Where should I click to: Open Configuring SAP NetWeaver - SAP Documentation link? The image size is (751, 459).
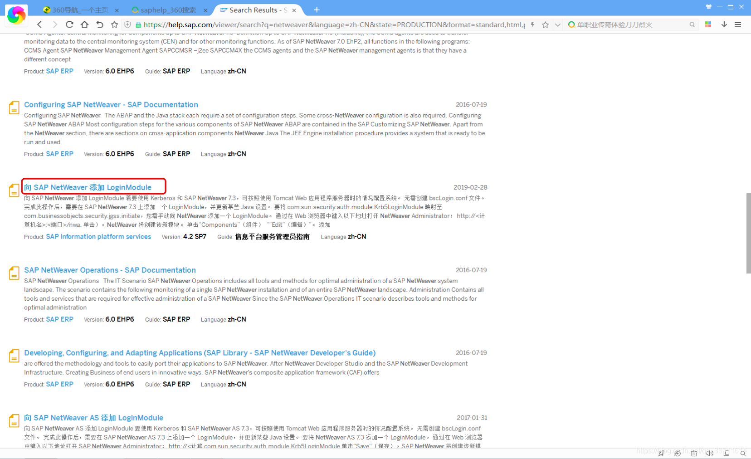point(111,105)
